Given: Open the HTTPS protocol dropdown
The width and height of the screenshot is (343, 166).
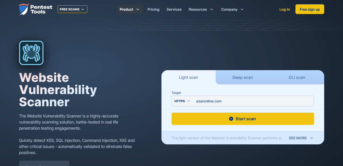Looking at the screenshot, I should pos(182,101).
